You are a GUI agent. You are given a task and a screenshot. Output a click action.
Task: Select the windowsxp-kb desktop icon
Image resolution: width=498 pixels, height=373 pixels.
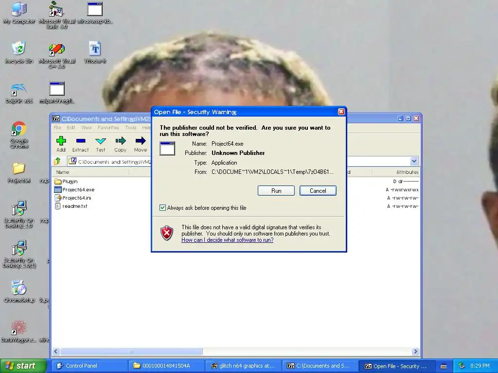pyautogui.click(x=95, y=13)
